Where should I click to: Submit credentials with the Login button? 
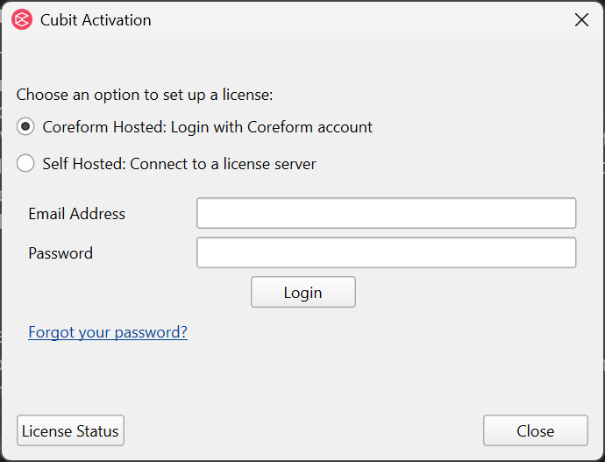coord(303,292)
